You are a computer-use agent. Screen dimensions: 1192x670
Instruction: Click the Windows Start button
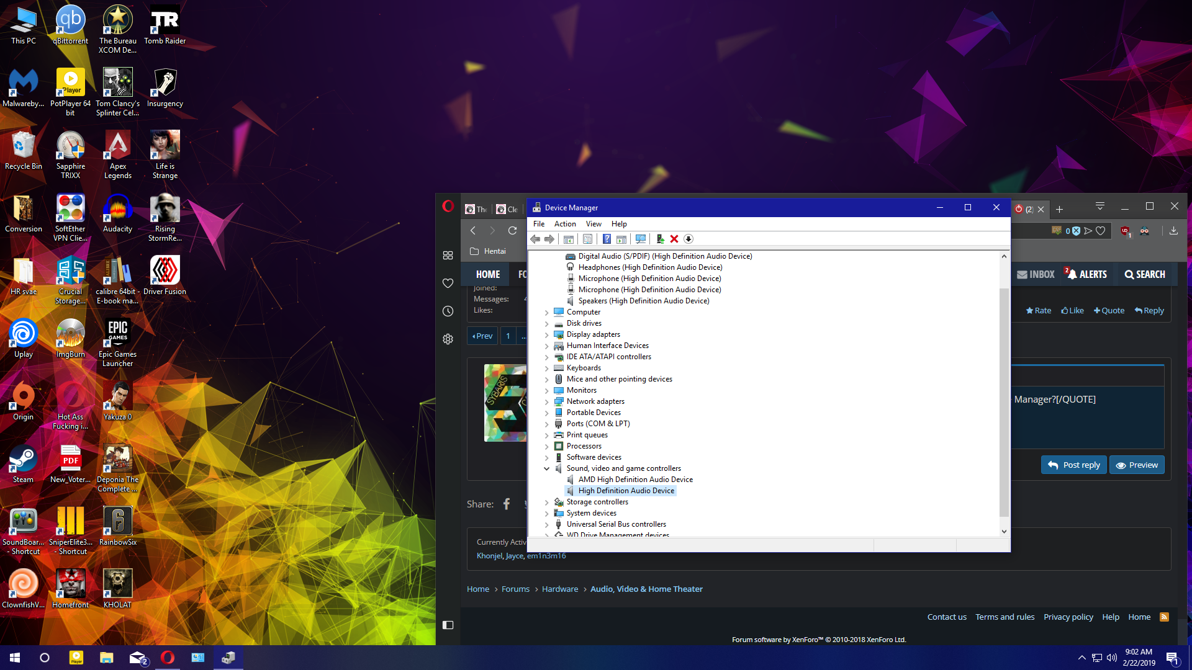[x=15, y=658]
